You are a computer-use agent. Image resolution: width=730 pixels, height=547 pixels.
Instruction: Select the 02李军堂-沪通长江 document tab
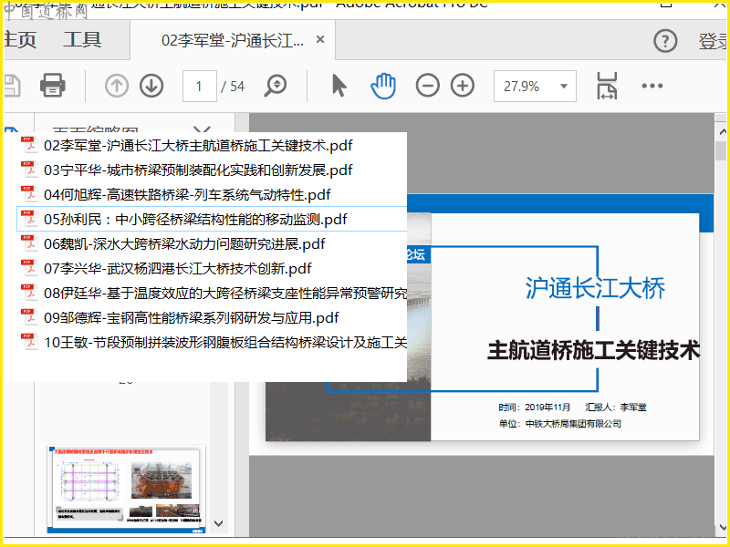(233, 40)
